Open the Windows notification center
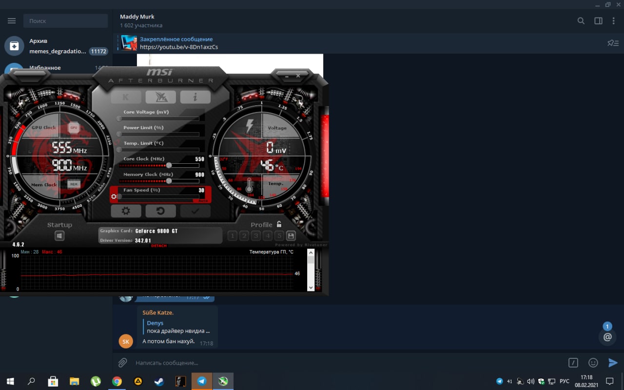Image resolution: width=624 pixels, height=390 pixels. [609, 381]
